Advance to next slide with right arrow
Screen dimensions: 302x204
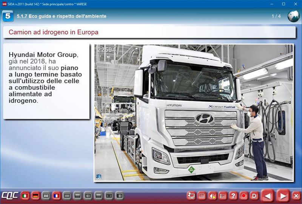point(282,196)
